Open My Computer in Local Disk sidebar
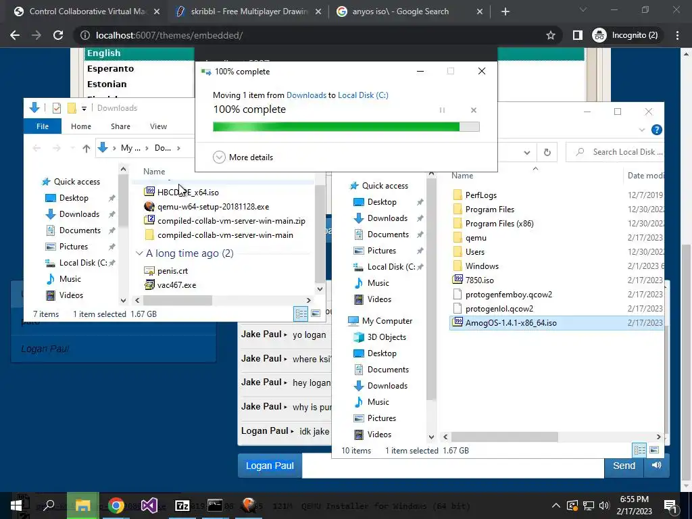692x519 pixels. pos(387,321)
